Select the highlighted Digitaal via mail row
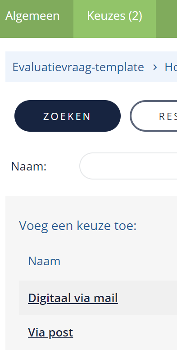Screen dimensions: 177x350 tap(98, 298)
